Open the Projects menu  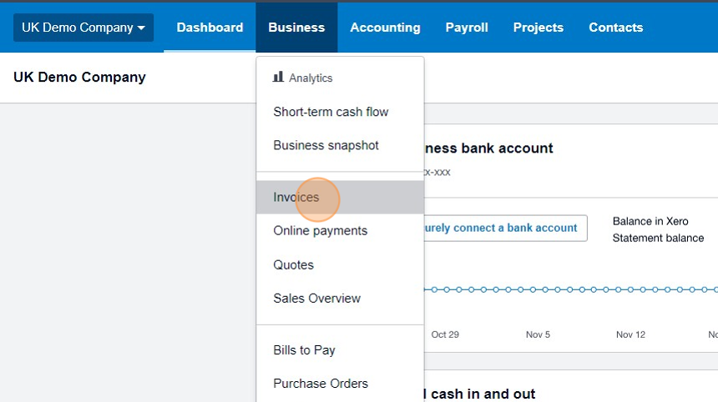(x=538, y=28)
